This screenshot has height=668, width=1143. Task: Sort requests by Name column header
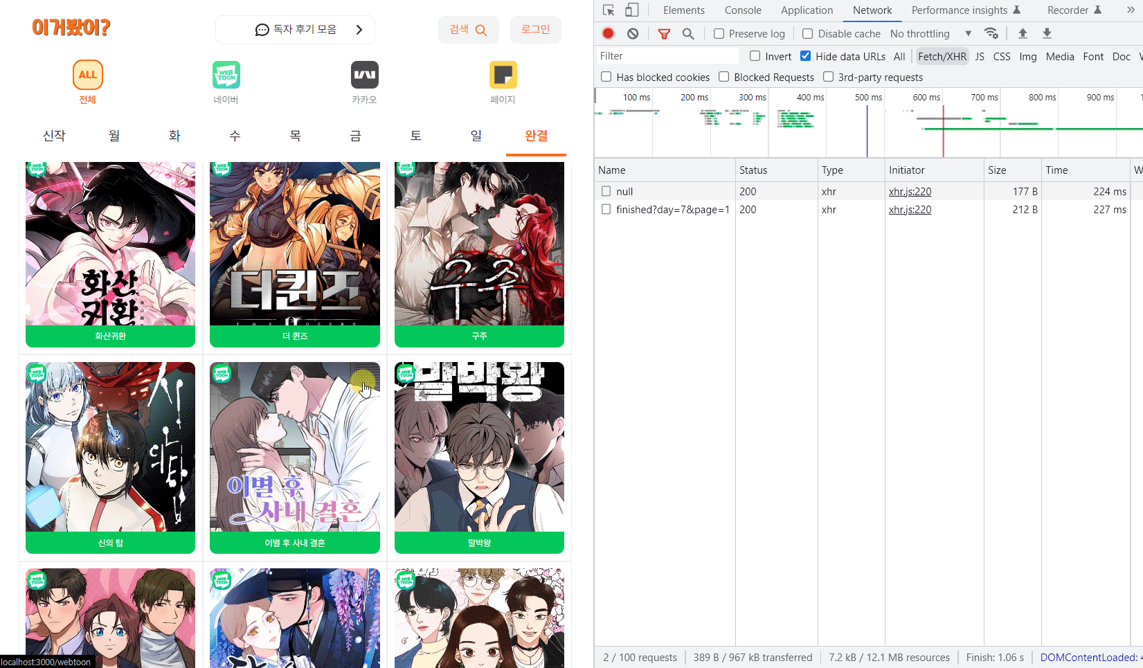(x=665, y=170)
